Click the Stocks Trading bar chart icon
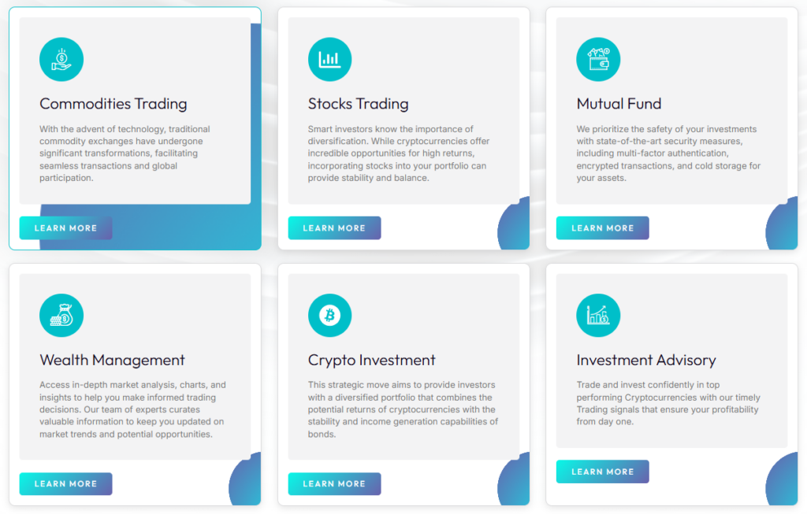 329,59
